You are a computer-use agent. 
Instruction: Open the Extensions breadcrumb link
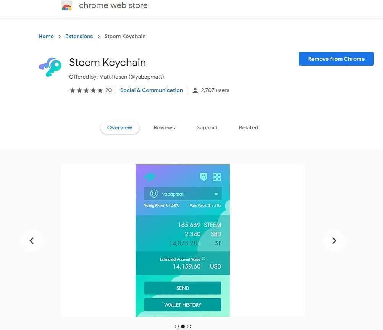point(79,36)
